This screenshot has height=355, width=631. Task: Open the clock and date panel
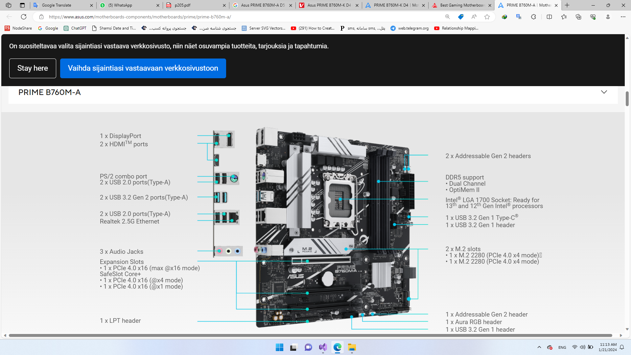(608, 347)
